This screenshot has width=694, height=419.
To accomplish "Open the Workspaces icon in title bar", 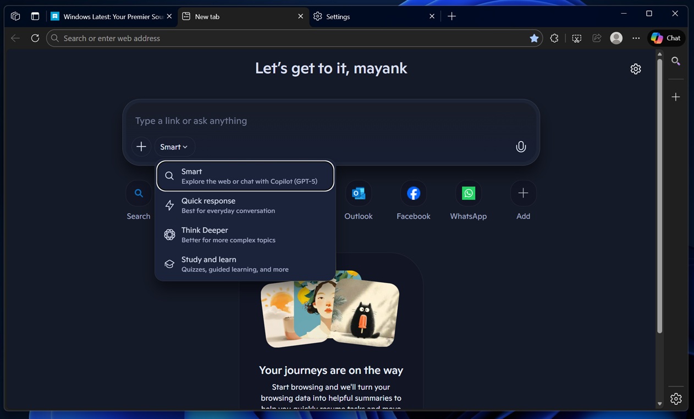I will pyautogui.click(x=15, y=16).
